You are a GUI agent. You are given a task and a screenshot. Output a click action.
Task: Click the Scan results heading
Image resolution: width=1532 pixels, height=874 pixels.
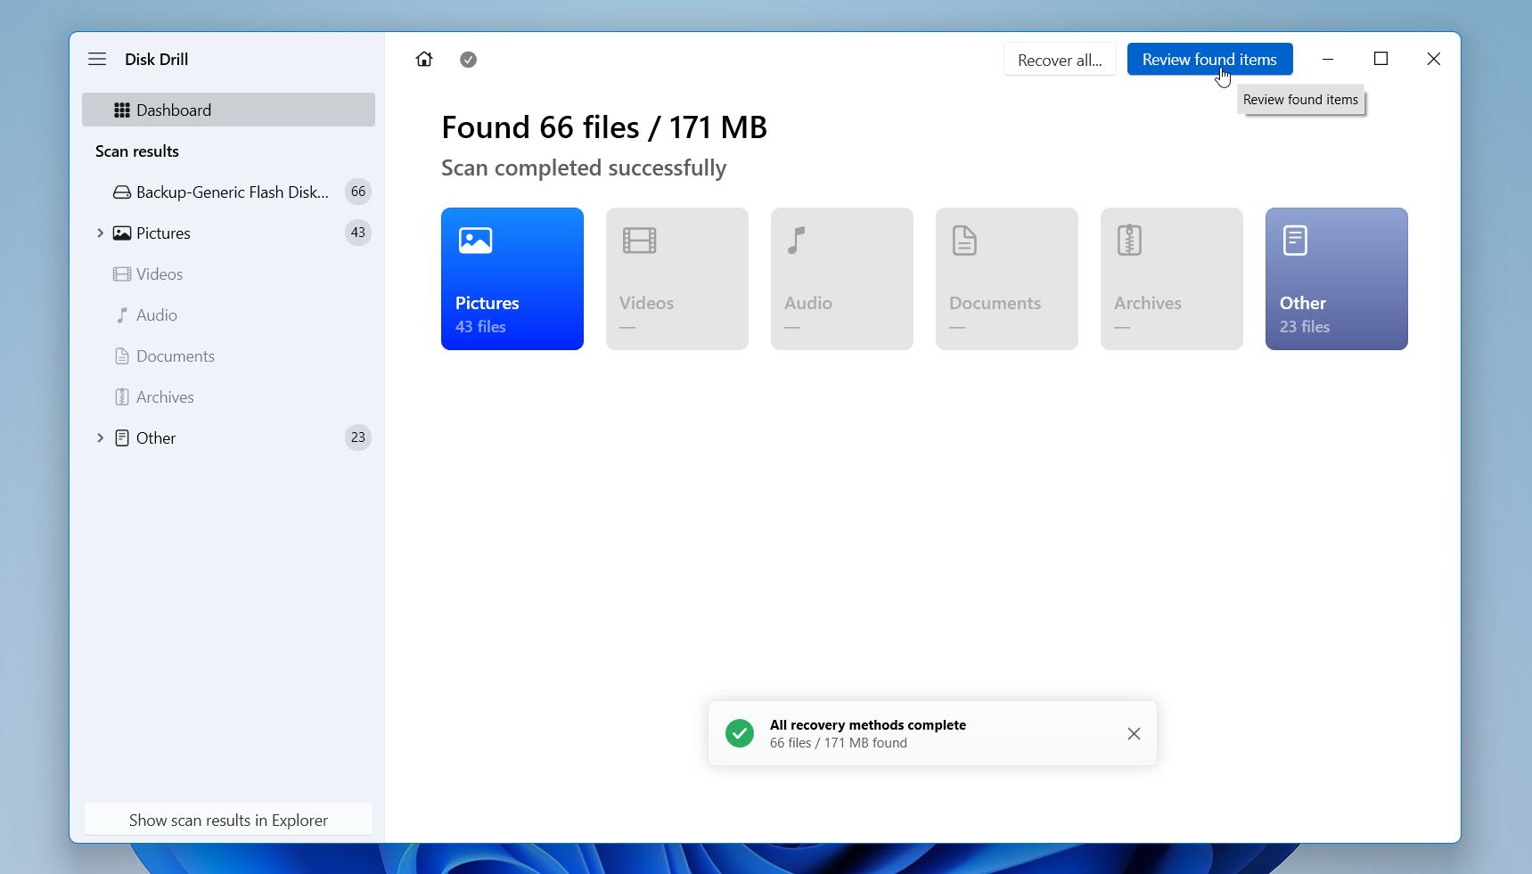137,151
